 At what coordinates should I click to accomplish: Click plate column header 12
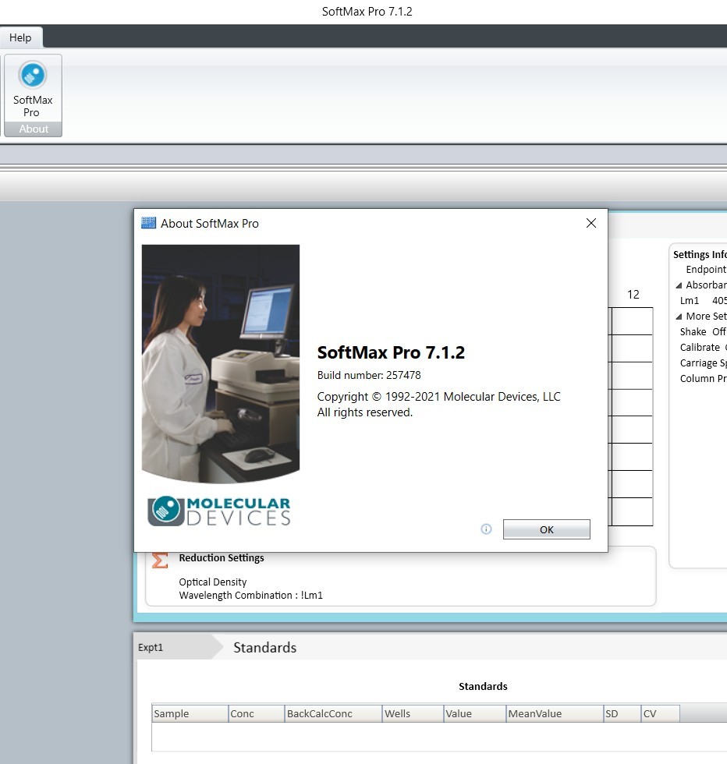pos(633,295)
